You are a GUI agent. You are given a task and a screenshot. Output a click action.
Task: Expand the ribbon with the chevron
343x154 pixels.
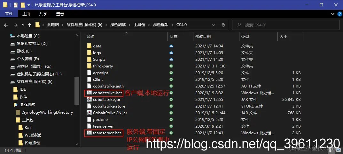coord(333,14)
